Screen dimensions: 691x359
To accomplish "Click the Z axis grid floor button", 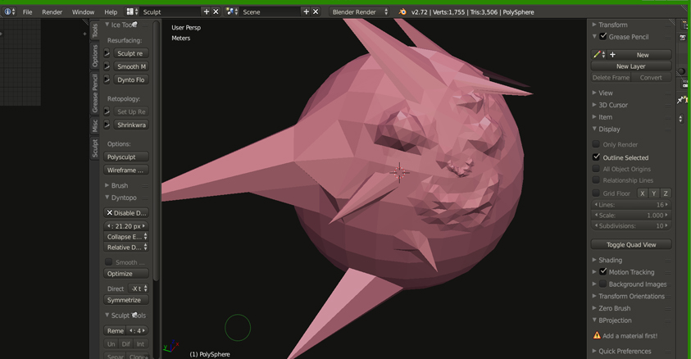I will [666, 193].
